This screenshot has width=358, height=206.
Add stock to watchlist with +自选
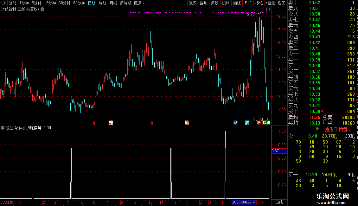click(x=270, y=3)
